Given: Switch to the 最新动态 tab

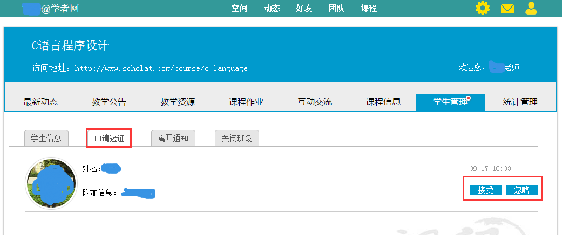Looking at the screenshot, I should click(40, 102).
